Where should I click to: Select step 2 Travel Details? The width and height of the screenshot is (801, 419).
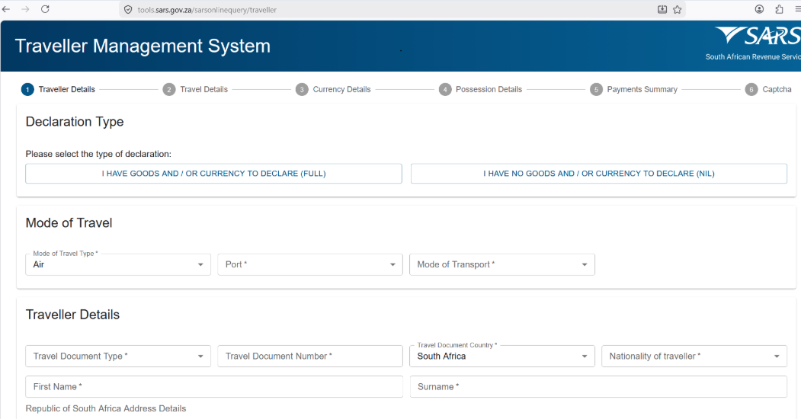coord(196,89)
